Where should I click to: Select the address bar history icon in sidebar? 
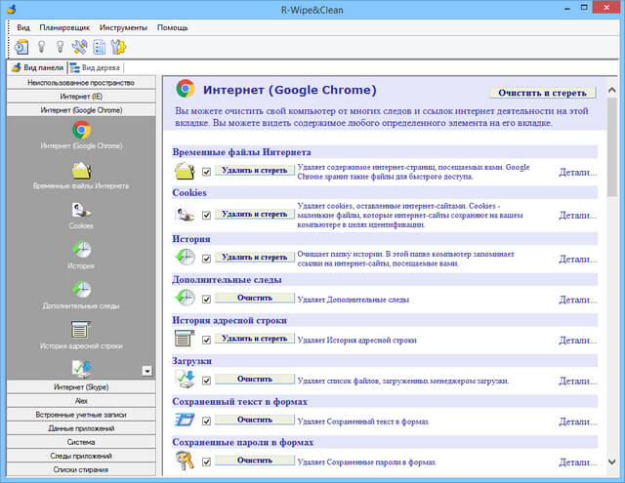pos(81,330)
